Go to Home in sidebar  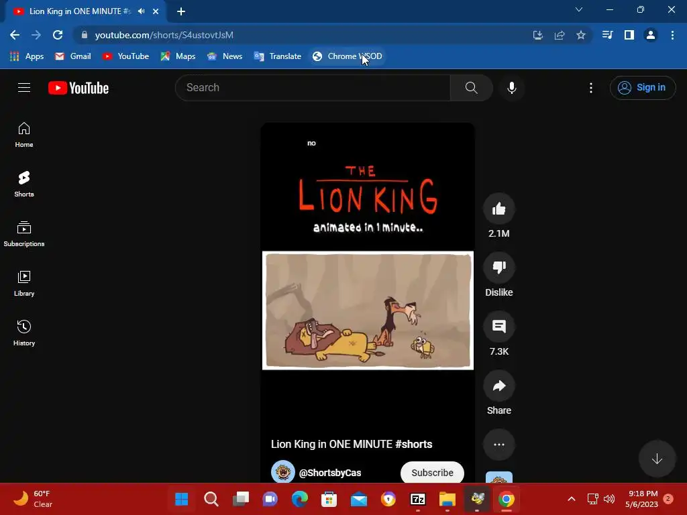click(x=24, y=135)
